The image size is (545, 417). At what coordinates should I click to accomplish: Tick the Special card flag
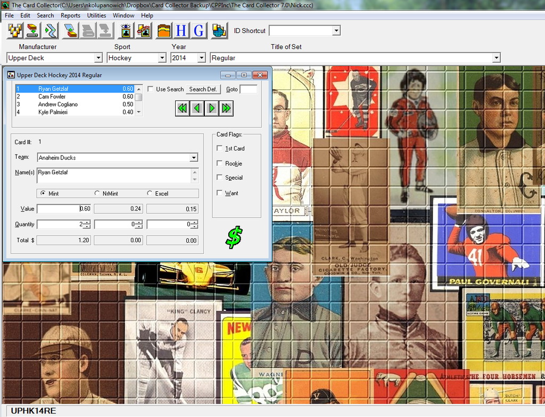coord(219,177)
